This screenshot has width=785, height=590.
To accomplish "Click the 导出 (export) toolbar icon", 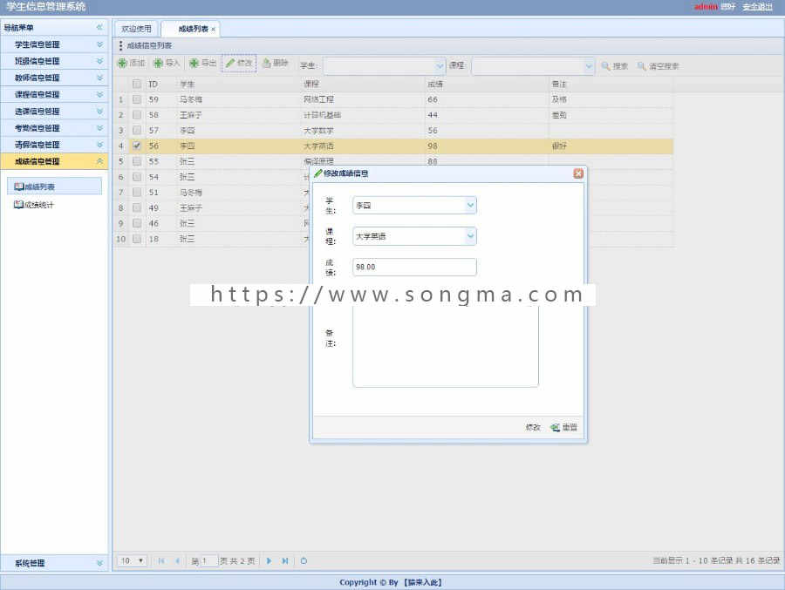I will 195,63.
